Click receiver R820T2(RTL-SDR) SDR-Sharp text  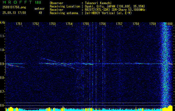[115, 10]
